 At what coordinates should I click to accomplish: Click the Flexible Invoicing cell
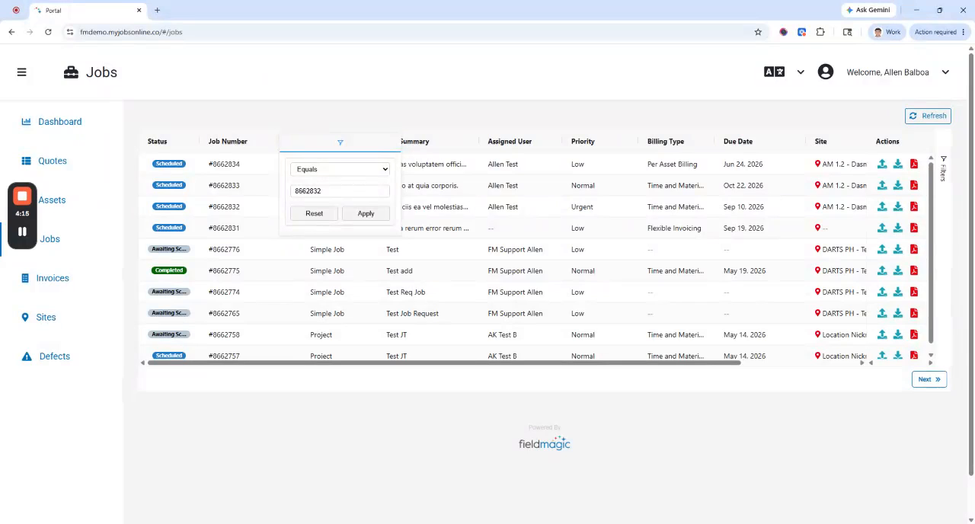coord(674,228)
